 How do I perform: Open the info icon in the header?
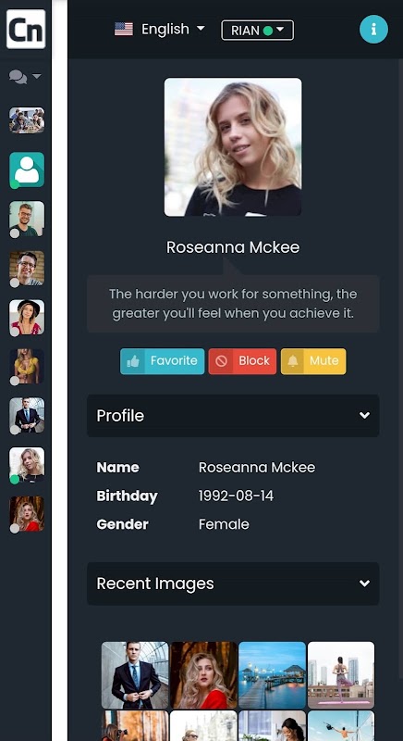(373, 30)
